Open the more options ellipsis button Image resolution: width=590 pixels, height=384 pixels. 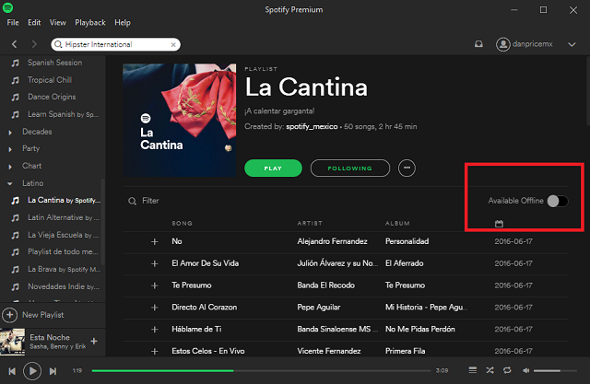tap(407, 168)
